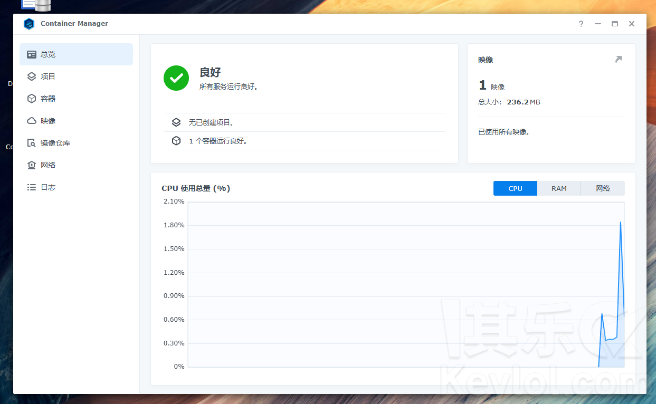Minimize the Container Manager window
The width and height of the screenshot is (656, 404).
[x=597, y=24]
